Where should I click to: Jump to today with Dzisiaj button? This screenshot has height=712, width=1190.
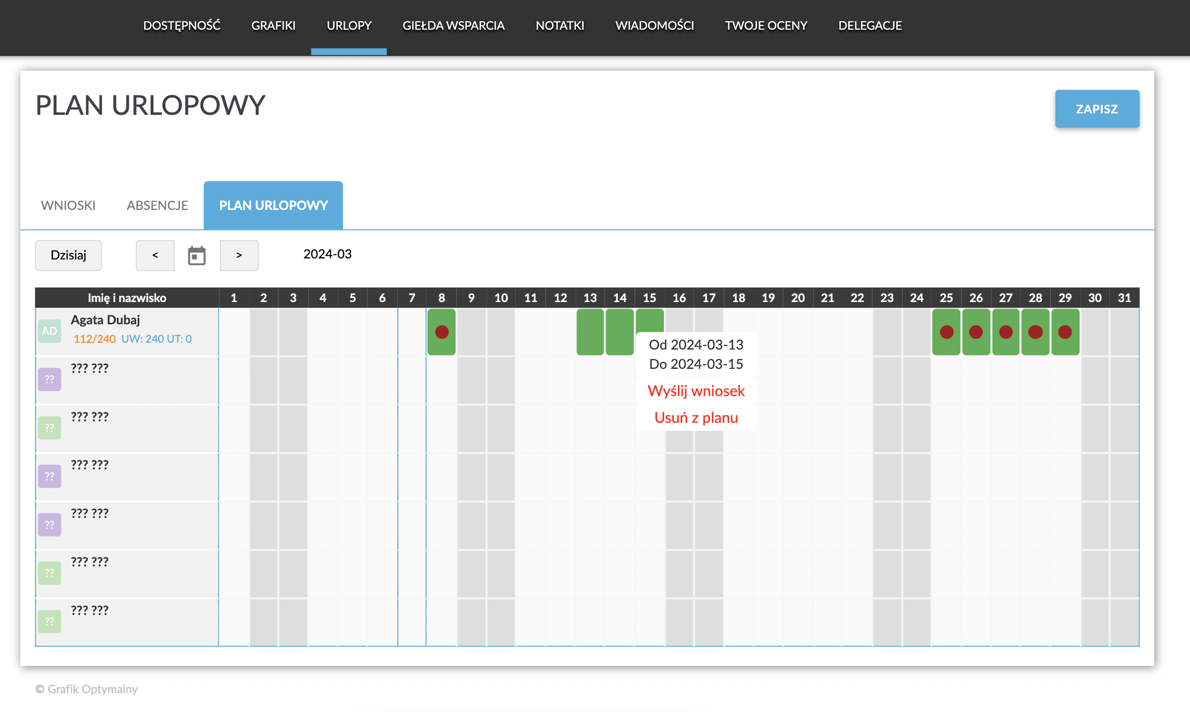tap(68, 255)
